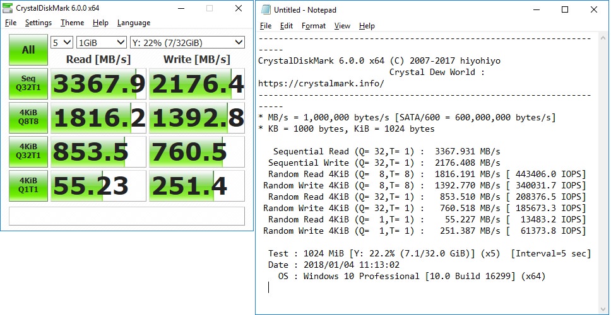Click the Sequential Read 3367.931 MB/s line
This screenshot has height=315, width=611.
[x=386, y=151]
